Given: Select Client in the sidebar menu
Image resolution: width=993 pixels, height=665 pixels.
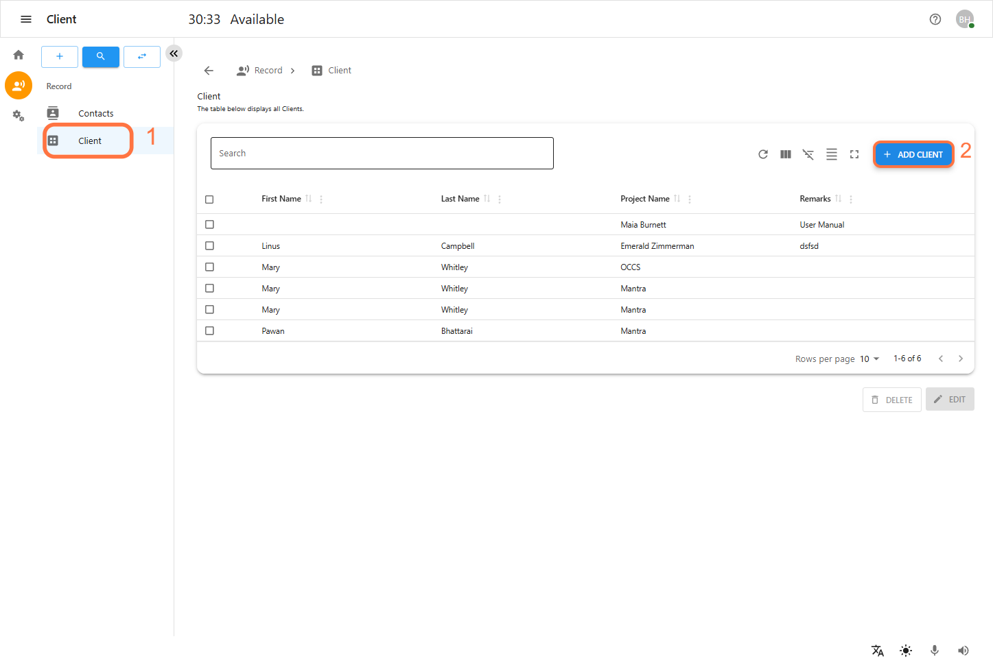Looking at the screenshot, I should coord(89,141).
